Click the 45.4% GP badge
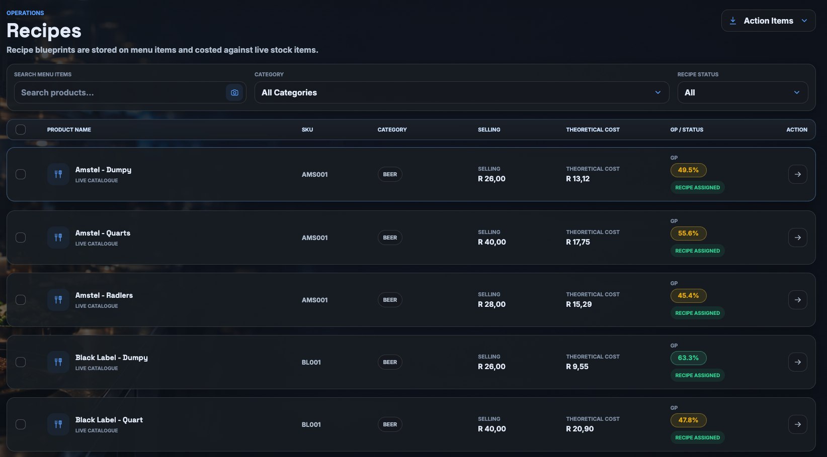The width and height of the screenshot is (827, 457). 688,296
